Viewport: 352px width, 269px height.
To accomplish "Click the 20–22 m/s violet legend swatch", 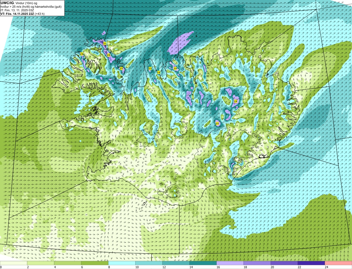I will 284,263.
